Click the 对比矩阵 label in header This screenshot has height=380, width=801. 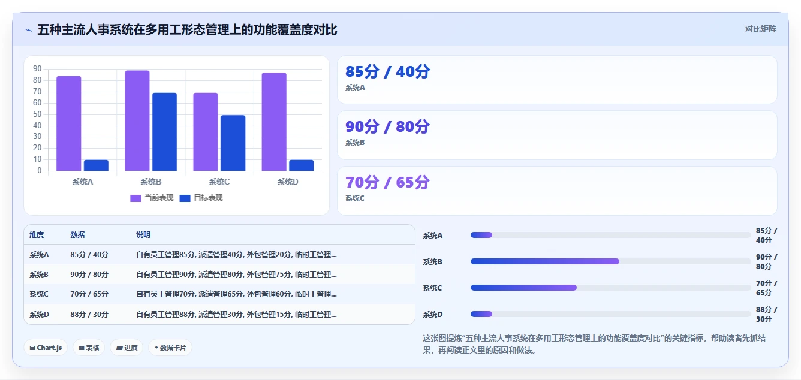pyautogui.click(x=760, y=29)
